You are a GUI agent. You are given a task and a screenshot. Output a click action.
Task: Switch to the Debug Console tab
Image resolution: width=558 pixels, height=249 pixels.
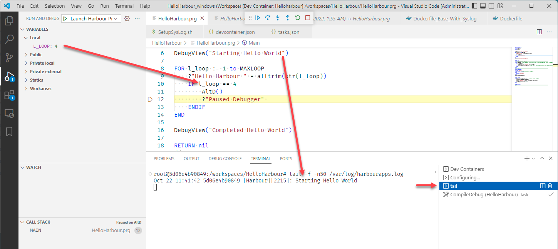click(225, 159)
